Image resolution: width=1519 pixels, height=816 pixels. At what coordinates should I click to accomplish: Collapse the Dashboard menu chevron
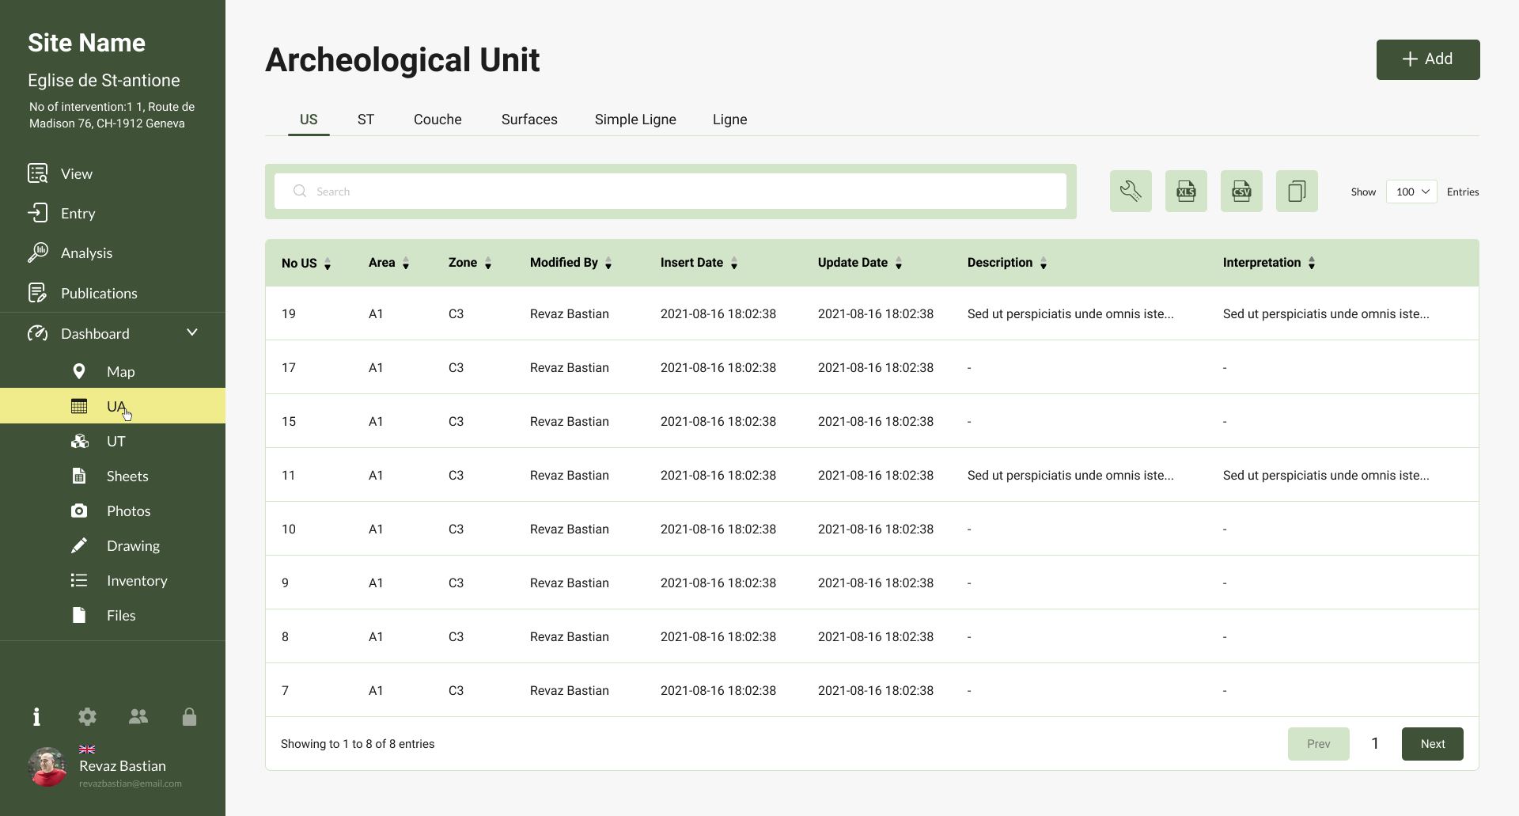click(192, 332)
